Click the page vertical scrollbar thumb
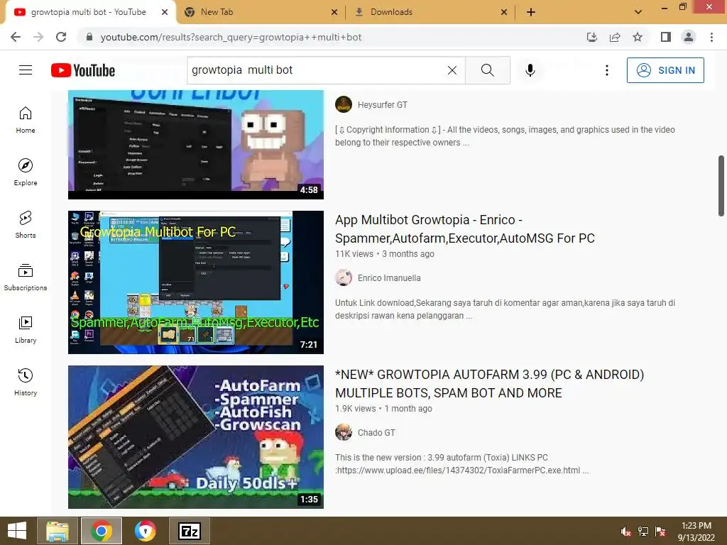Viewport: 727px width, 545px height. 721,186
